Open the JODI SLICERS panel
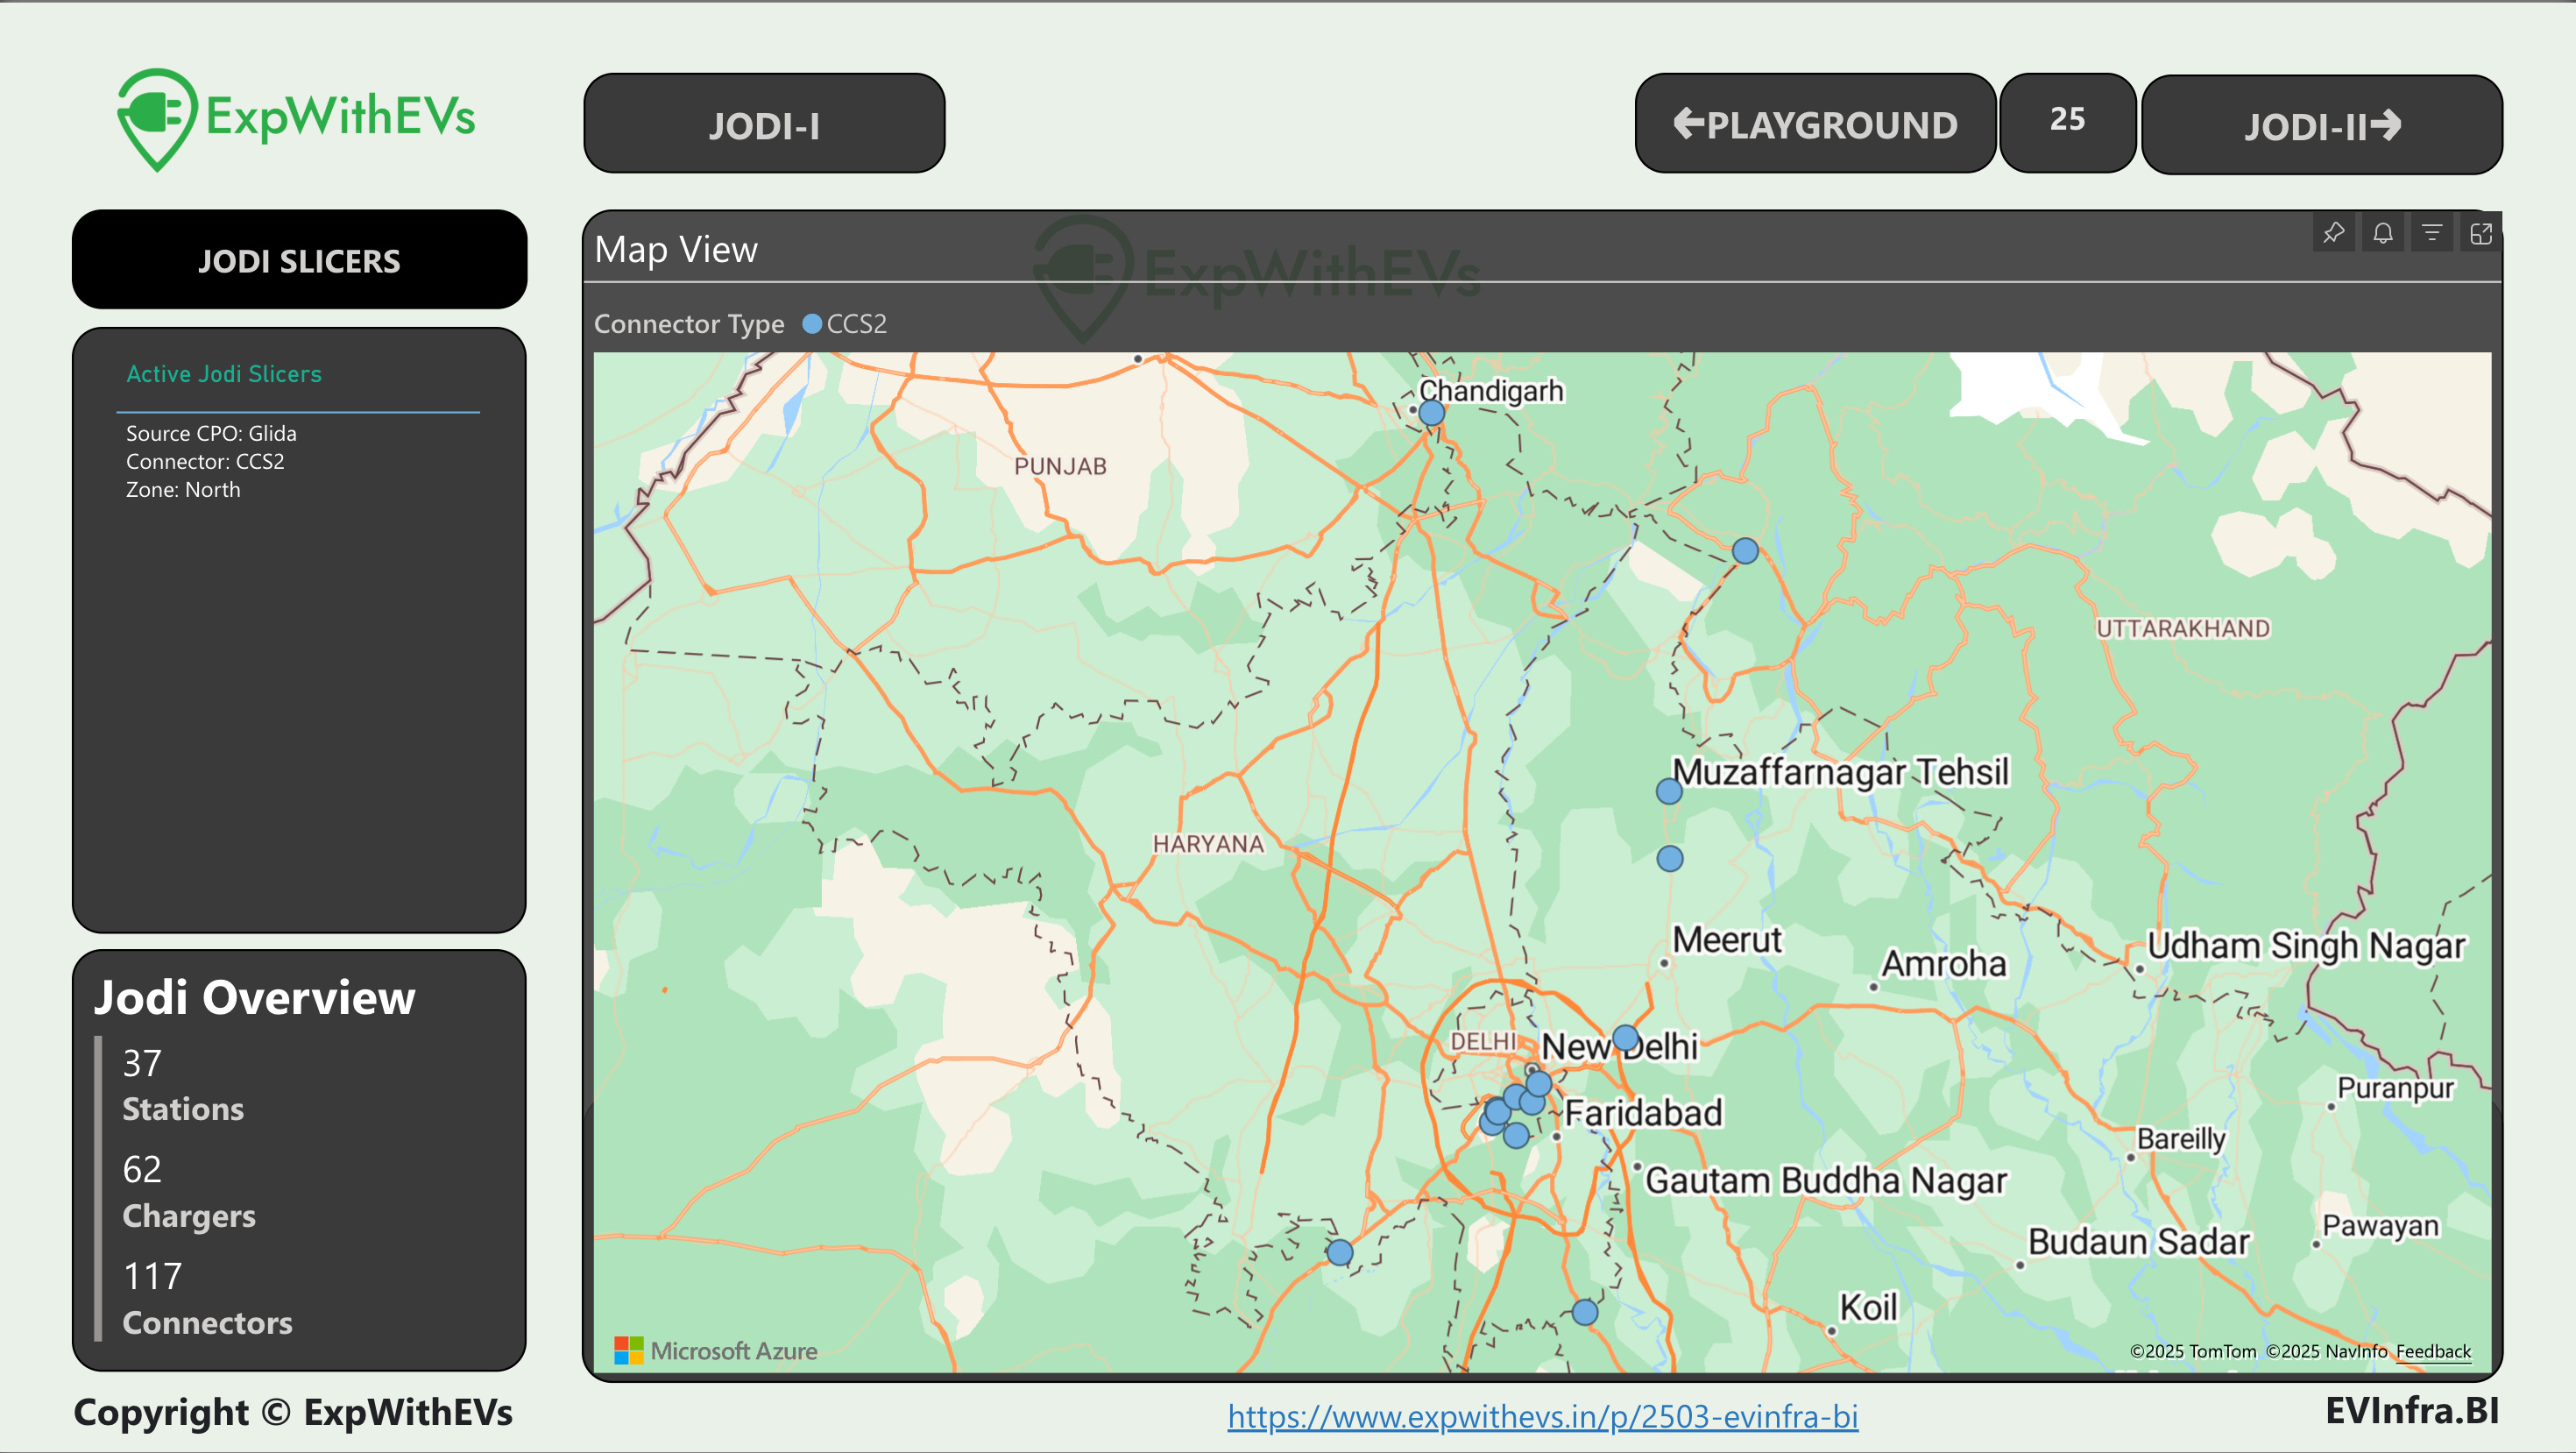 click(299, 260)
